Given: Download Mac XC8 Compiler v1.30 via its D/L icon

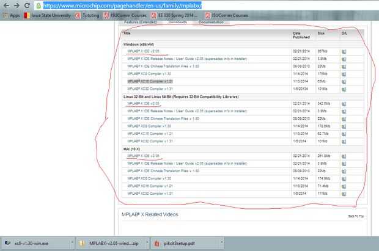Looking at the screenshot, I should pos(344,179).
